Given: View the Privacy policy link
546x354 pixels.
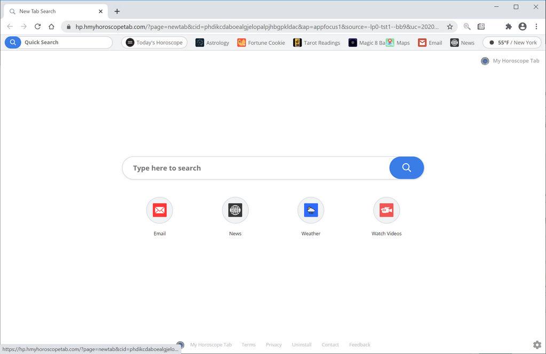Looking at the screenshot, I should [x=273, y=344].
